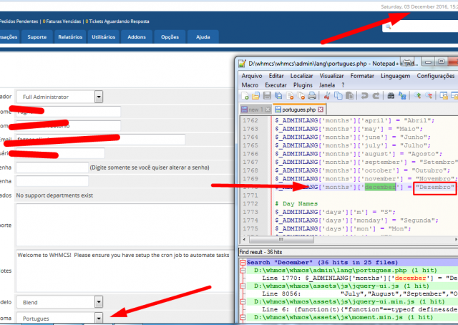Click the Find binoculars icon in Notepad++

pos(391,96)
